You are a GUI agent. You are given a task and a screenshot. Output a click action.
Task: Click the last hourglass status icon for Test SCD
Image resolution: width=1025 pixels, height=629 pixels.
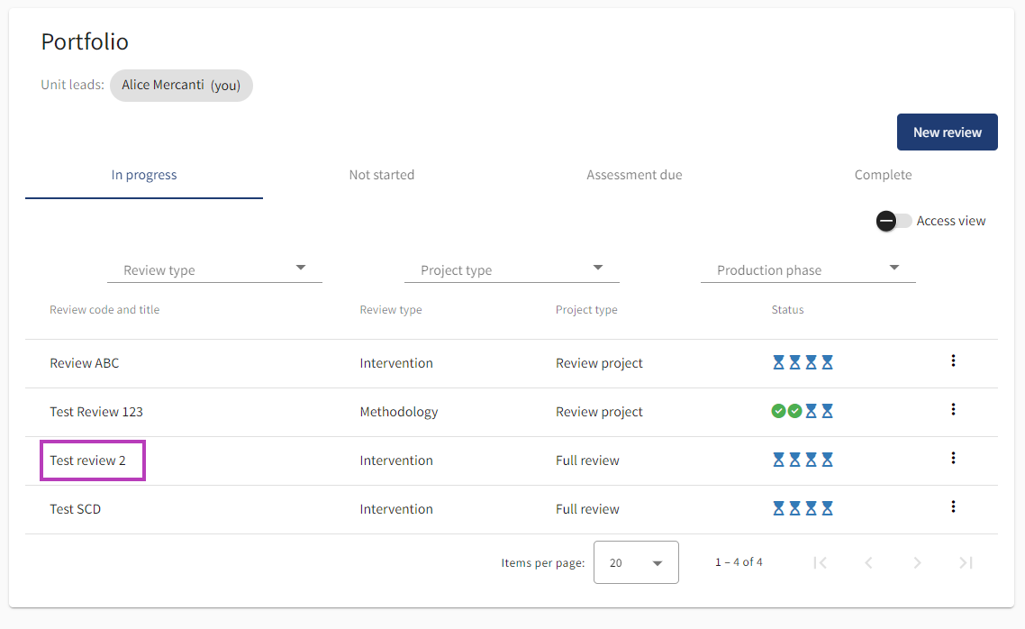(x=827, y=509)
